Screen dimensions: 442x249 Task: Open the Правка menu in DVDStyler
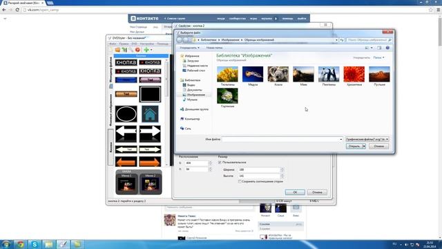(124, 44)
